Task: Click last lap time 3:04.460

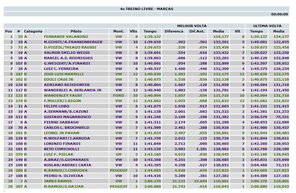Action: pyautogui.click(x=259, y=165)
